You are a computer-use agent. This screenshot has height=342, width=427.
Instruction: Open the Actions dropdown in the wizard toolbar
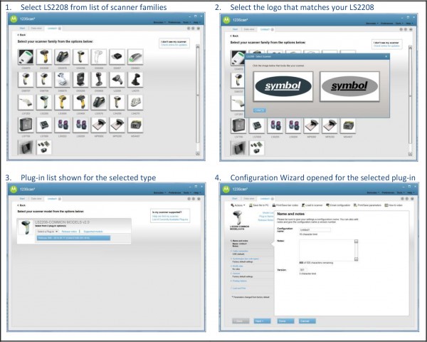[x=238, y=205]
